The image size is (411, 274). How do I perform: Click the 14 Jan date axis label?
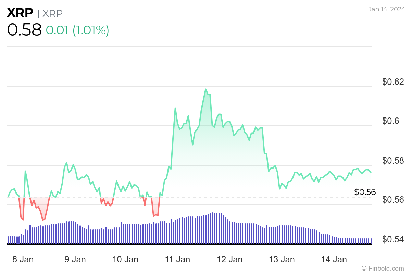pos(334,260)
